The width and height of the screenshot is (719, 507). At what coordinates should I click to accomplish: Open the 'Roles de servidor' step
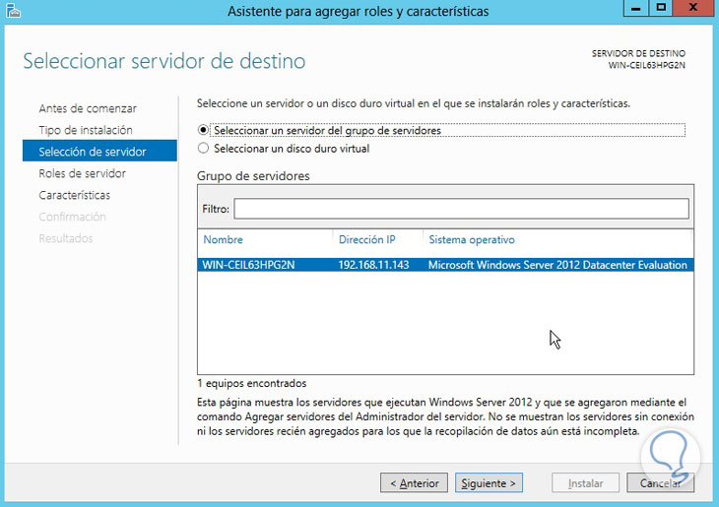pyautogui.click(x=82, y=173)
